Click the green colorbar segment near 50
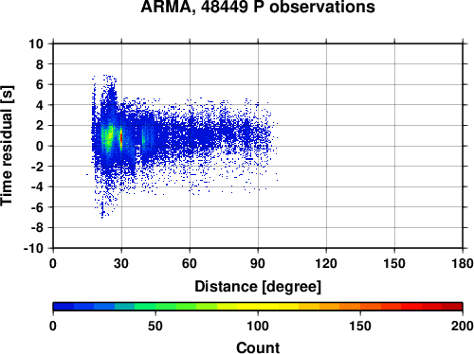The height and width of the screenshot is (354, 474). pyautogui.click(x=155, y=307)
